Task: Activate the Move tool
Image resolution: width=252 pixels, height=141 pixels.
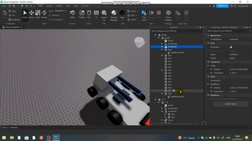Action: pyautogui.click(x=31, y=14)
